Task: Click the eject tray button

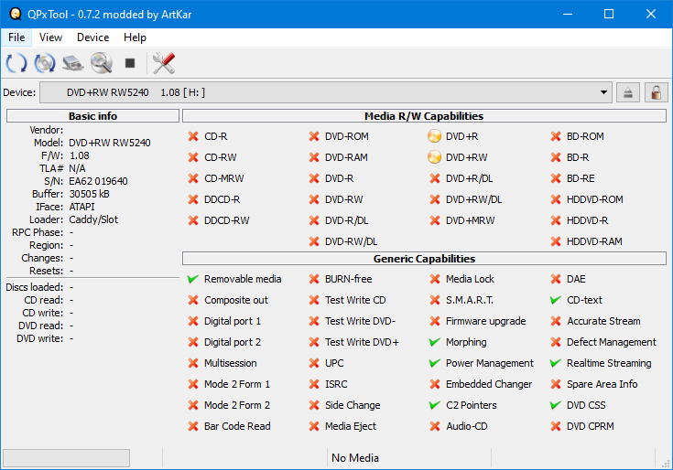Action: click(628, 92)
